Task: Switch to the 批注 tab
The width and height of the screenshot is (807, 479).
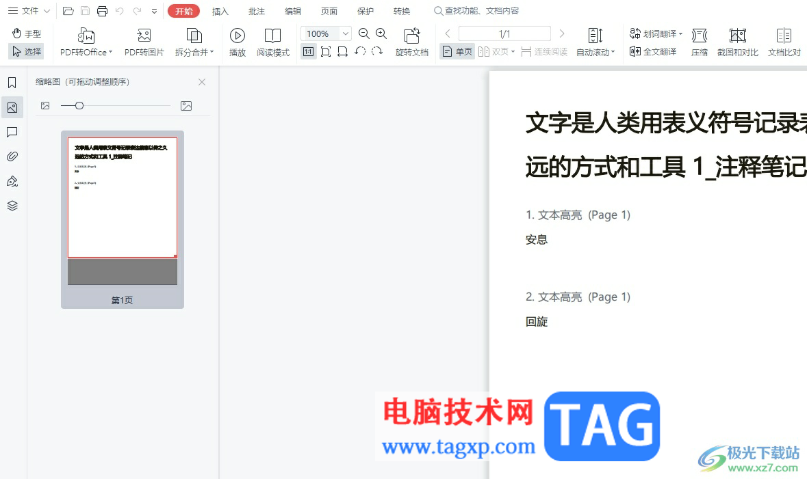Action: click(256, 11)
